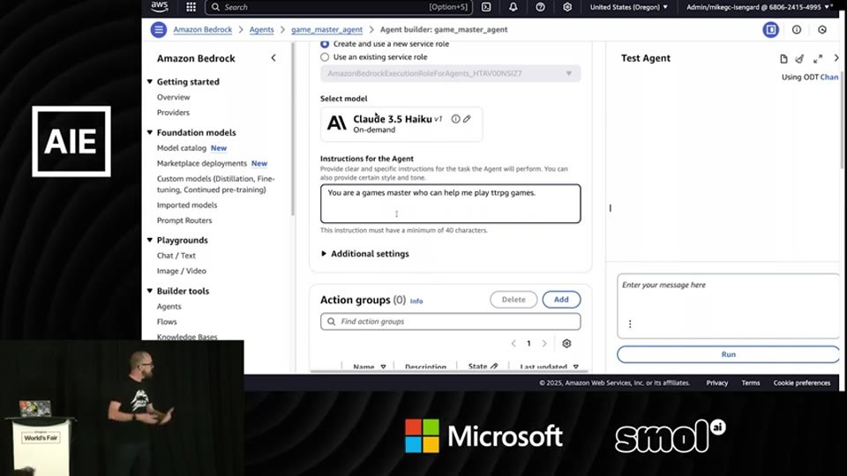847x476 pixels.
Task: Click the document icon in Test Agent header
Action: tap(783, 59)
